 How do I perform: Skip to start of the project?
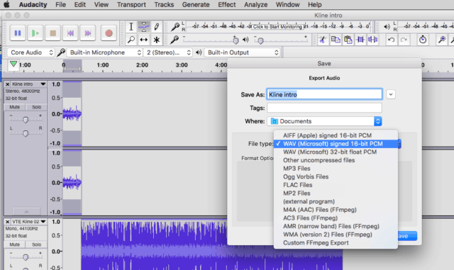coord(70,33)
